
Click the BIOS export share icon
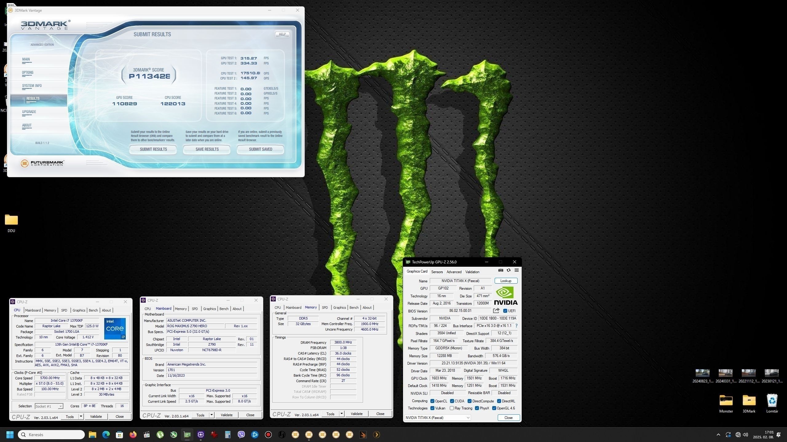tap(496, 311)
